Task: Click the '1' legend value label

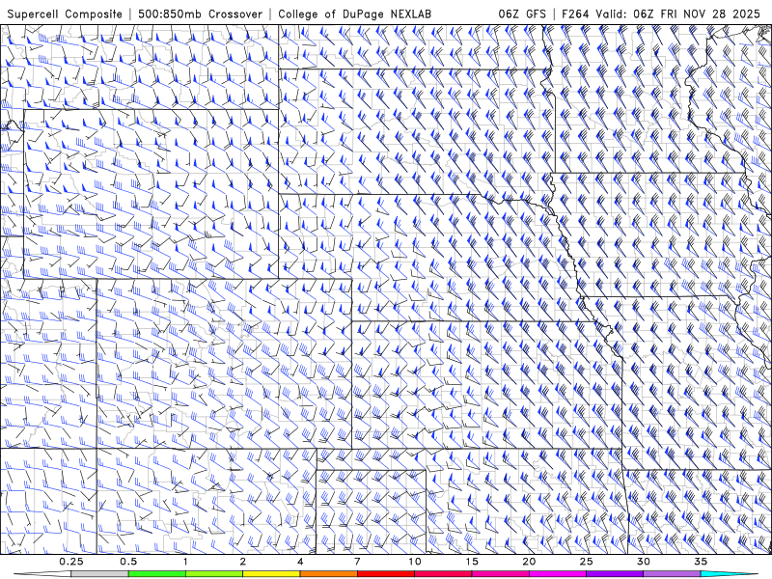Action: pos(185,562)
